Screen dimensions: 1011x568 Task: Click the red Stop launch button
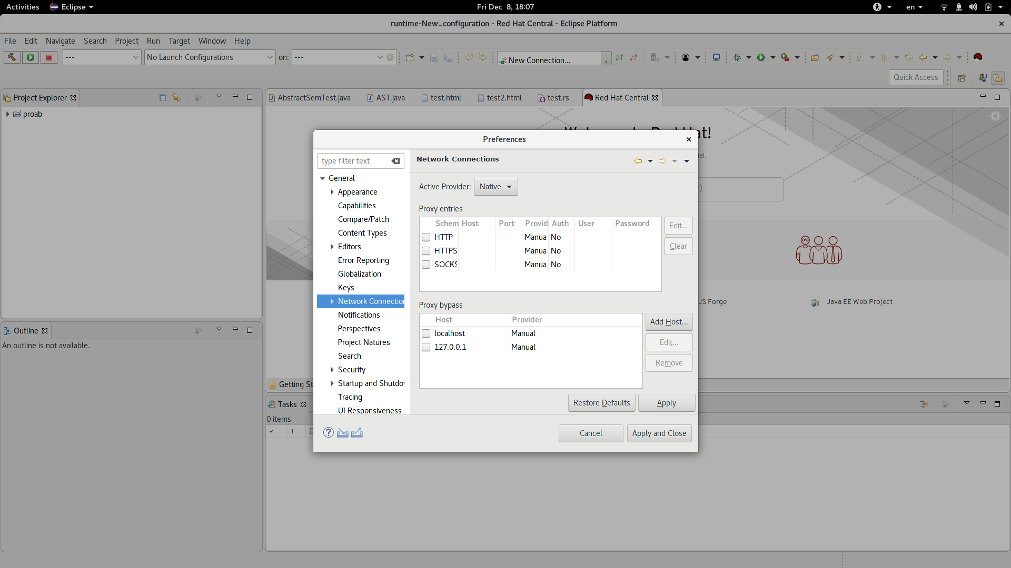coord(49,57)
